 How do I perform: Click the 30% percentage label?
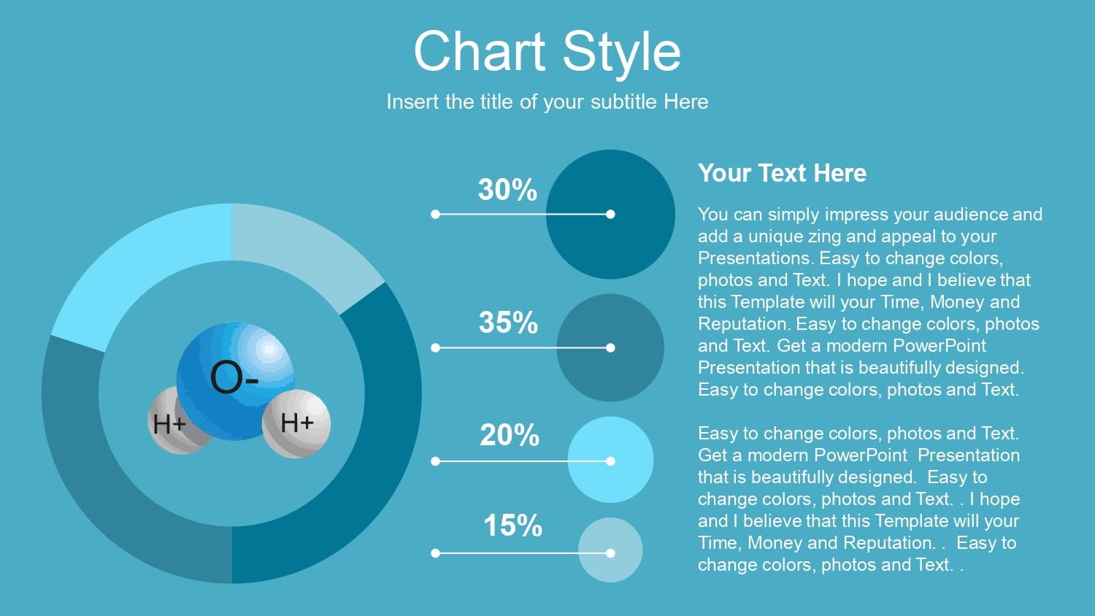pyautogui.click(x=507, y=190)
